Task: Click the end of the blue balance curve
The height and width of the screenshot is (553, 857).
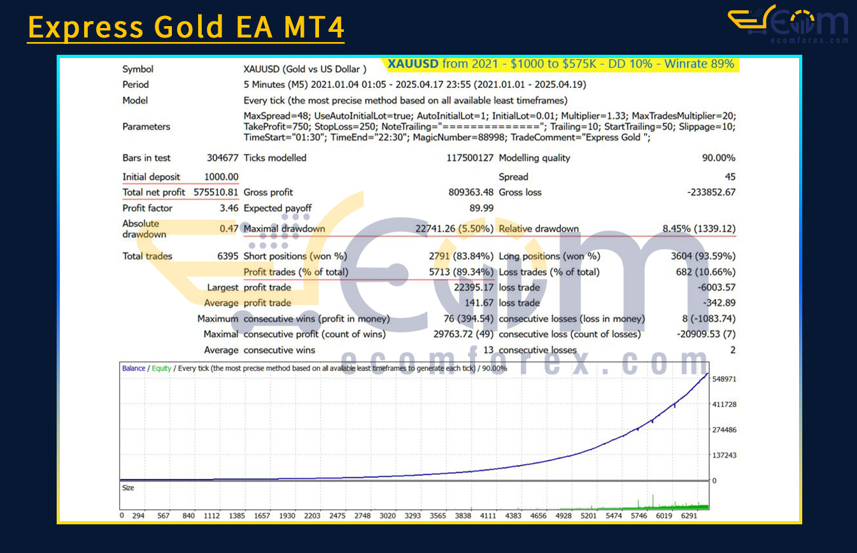Action: coord(706,375)
